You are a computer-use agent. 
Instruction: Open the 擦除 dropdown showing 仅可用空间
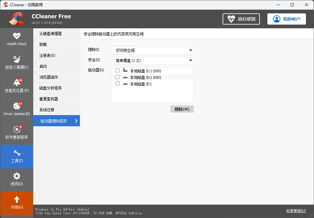(x=152, y=50)
